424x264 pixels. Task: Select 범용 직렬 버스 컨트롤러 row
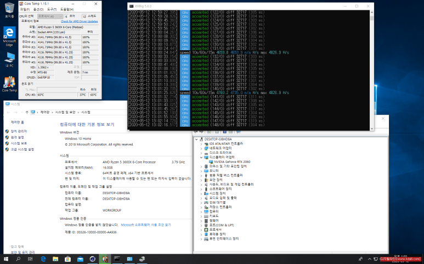pyautogui.click(x=226, y=175)
